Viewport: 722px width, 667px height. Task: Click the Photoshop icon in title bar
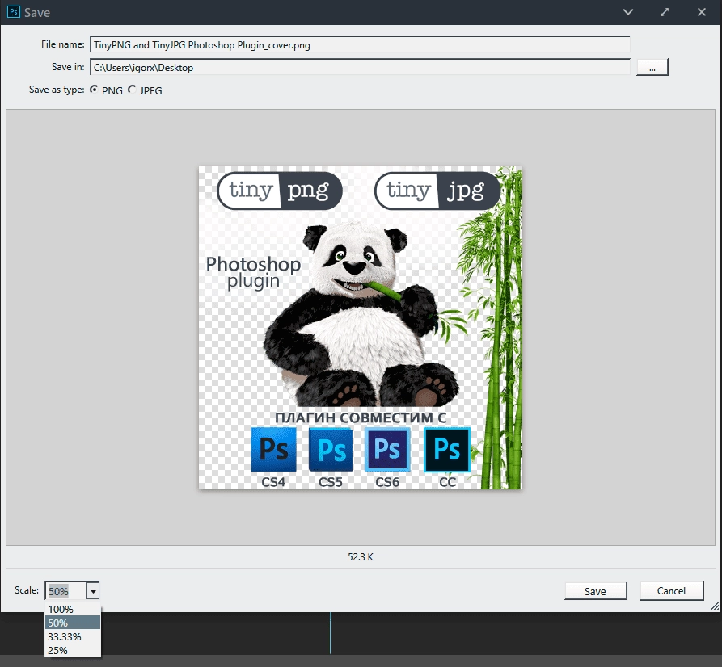coord(14,12)
